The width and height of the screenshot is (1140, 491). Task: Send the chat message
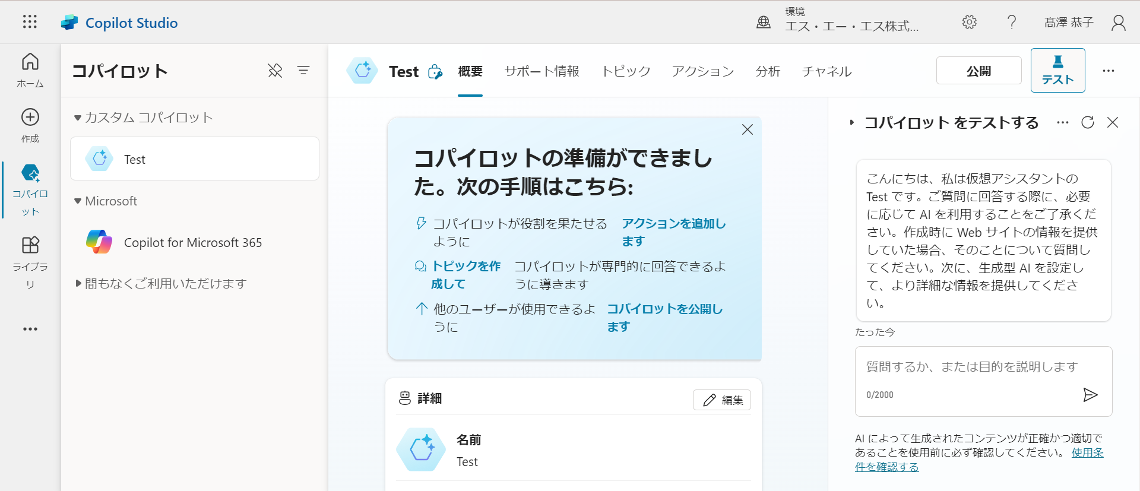click(1090, 395)
